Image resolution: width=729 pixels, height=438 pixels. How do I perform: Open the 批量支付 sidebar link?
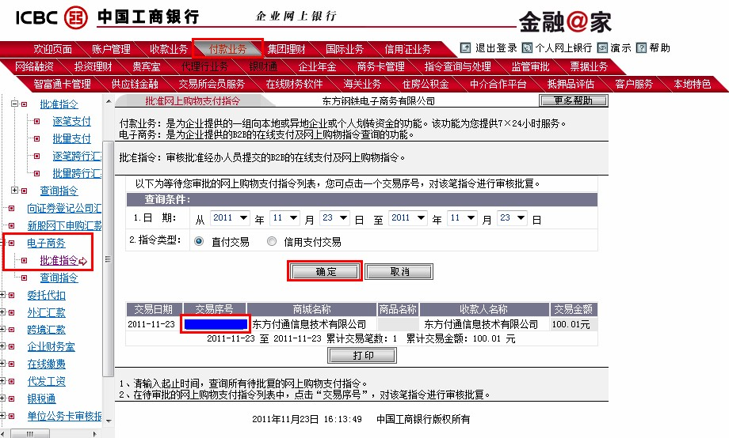coord(71,138)
